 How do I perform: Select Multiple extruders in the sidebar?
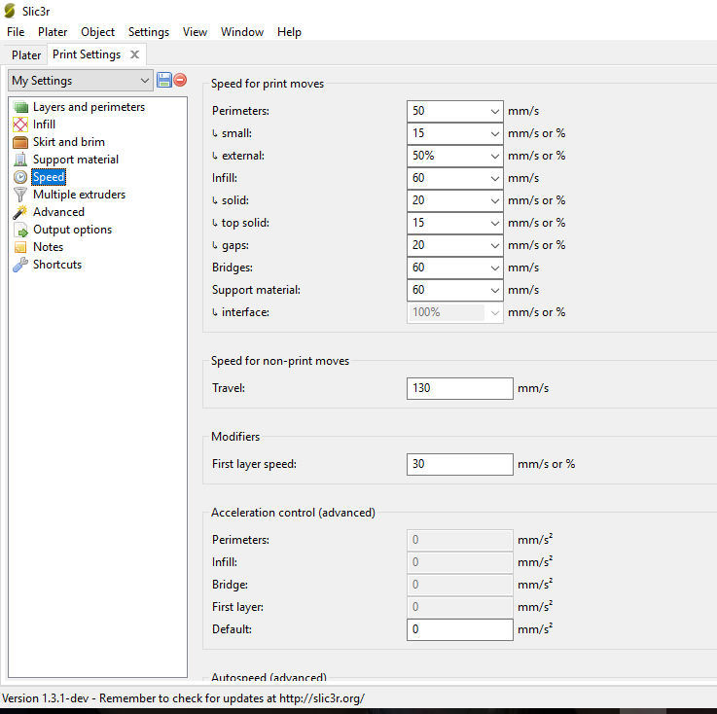(79, 195)
